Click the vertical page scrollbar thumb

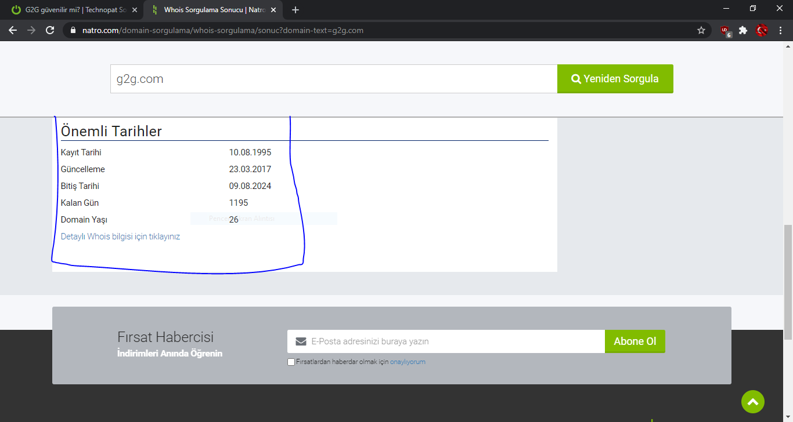point(788,282)
